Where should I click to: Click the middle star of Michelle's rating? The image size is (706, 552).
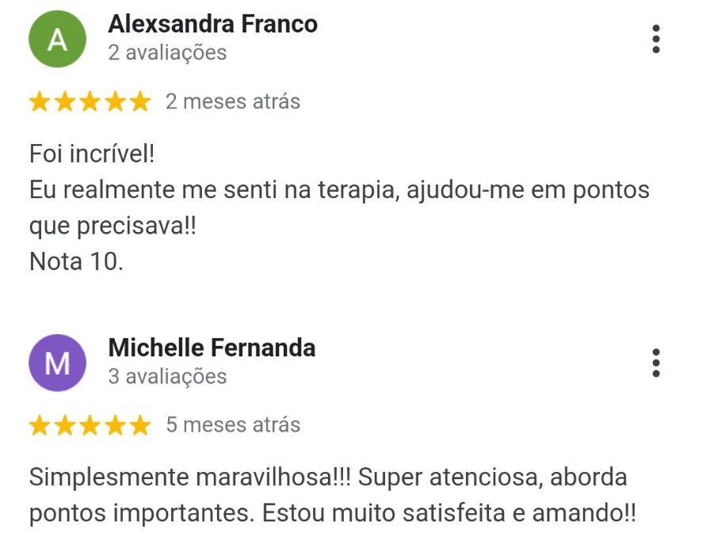click(90, 425)
